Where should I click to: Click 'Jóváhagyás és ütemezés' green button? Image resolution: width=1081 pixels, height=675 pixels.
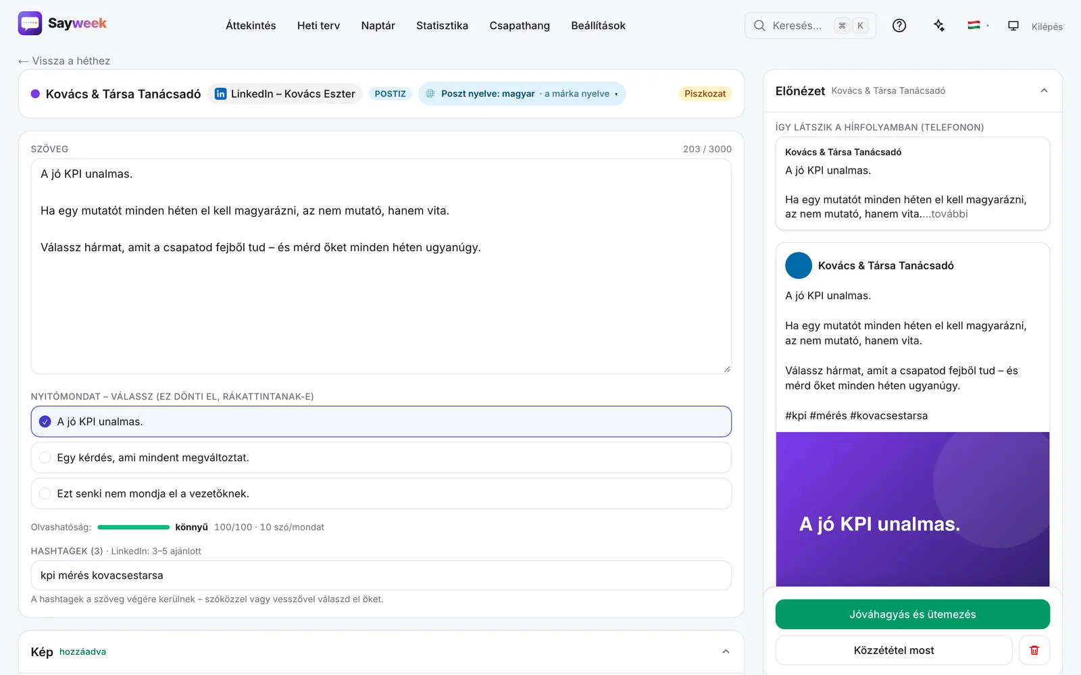coord(913,614)
